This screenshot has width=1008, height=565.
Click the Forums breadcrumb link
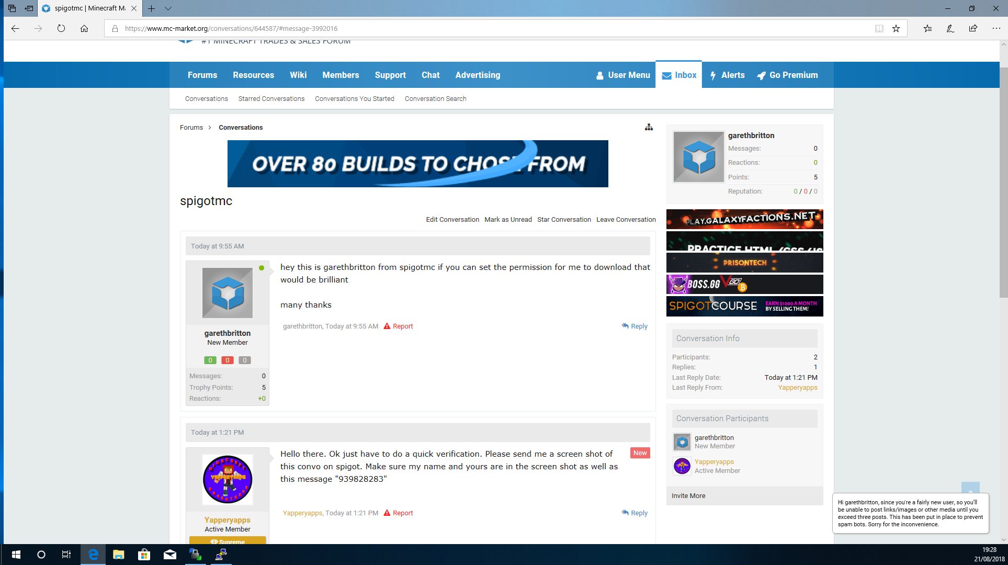191,127
